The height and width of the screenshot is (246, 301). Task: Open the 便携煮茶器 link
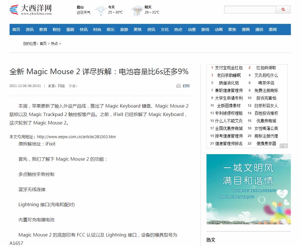pos(266,143)
